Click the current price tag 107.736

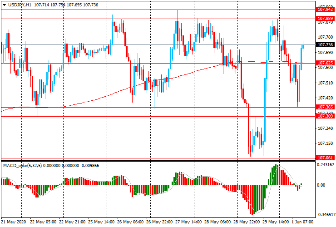pyautogui.click(x=325, y=44)
